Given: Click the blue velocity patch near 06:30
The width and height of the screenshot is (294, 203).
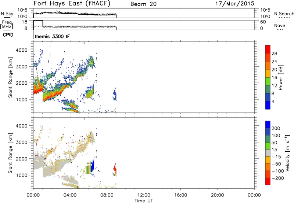Looking at the screenshot, I should pyautogui.click(x=93, y=166).
